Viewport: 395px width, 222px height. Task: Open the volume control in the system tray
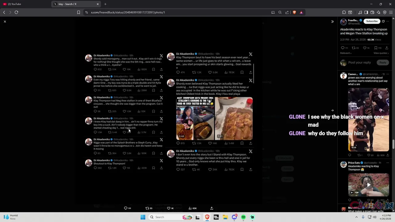[x=375, y=217]
